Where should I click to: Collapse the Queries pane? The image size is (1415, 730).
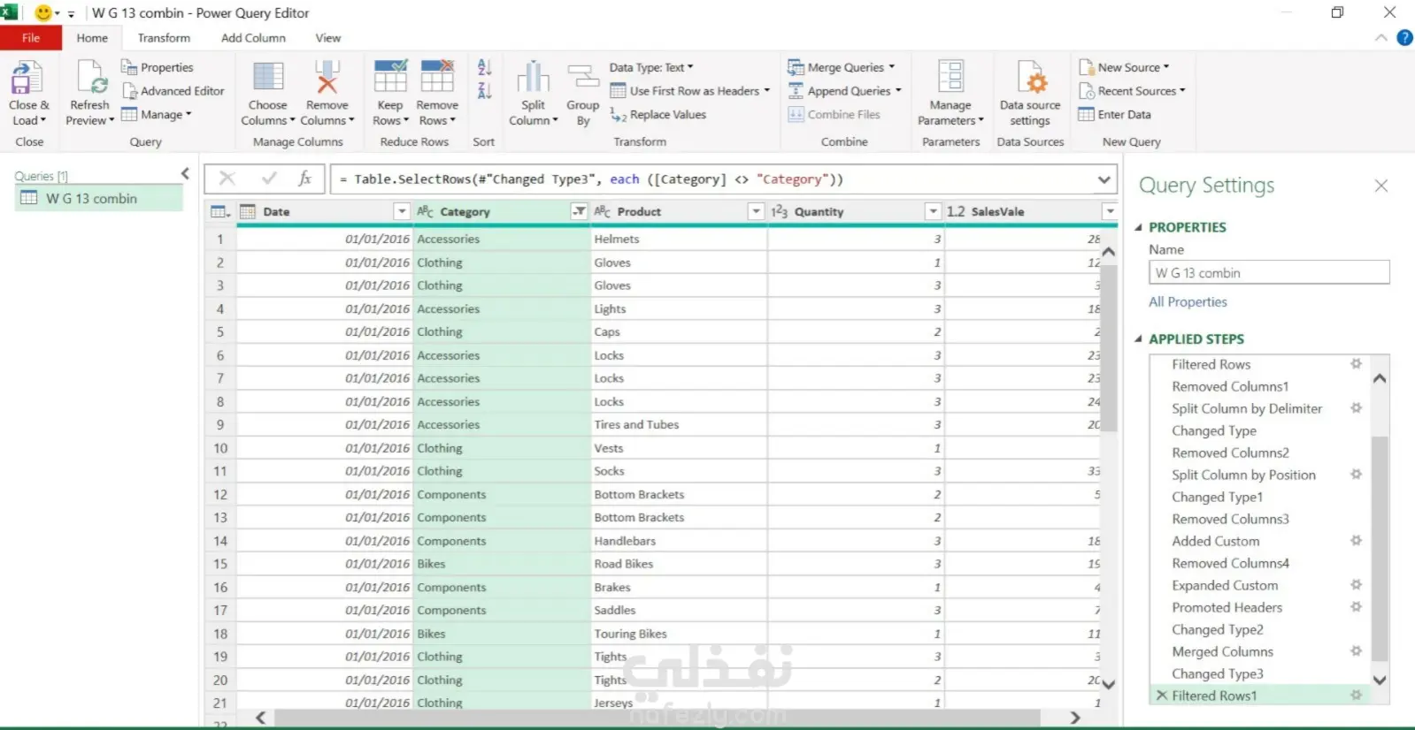[x=185, y=174]
